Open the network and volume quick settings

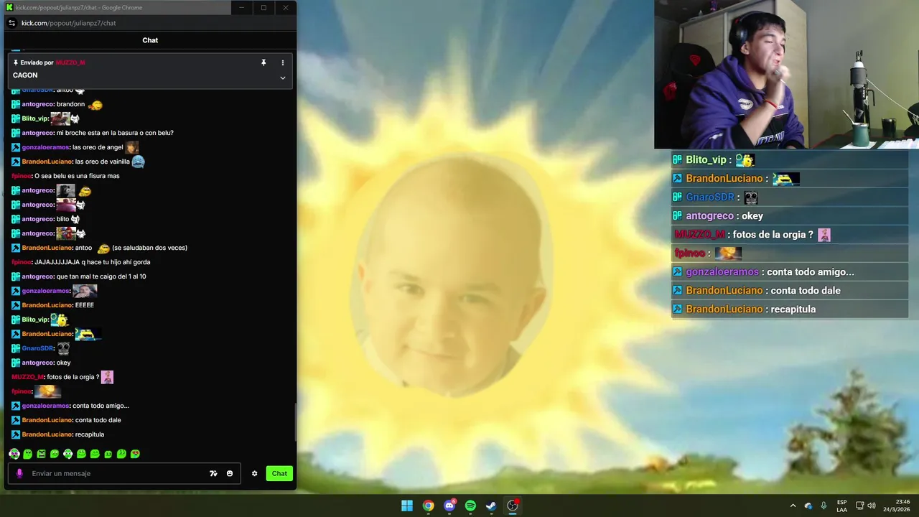click(x=866, y=506)
